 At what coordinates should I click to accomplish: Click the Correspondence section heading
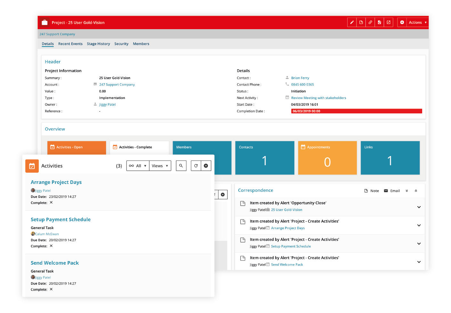[x=256, y=190]
